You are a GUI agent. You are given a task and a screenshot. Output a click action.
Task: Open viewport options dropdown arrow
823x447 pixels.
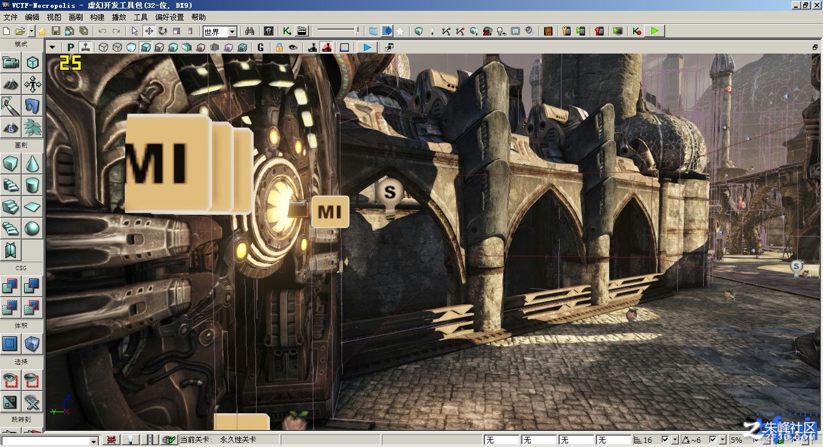[x=52, y=47]
